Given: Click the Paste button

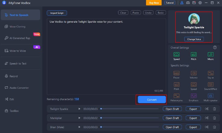Looking at the screenshot, I should [136, 13].
